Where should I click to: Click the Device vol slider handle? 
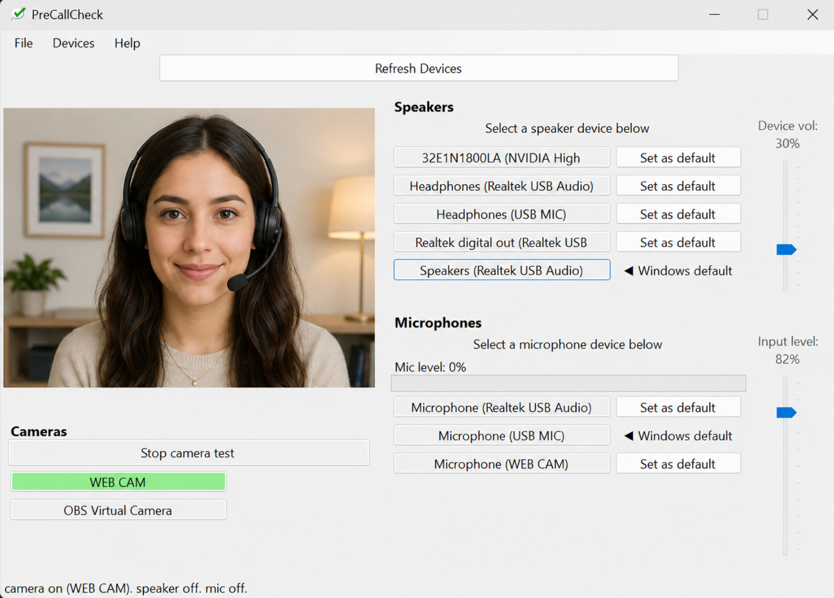(x=786, y=249)
